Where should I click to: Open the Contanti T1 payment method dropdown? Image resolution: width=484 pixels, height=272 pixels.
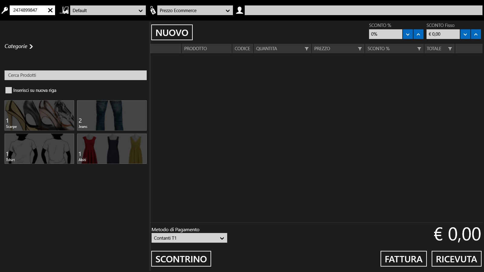tap(189, 238)
